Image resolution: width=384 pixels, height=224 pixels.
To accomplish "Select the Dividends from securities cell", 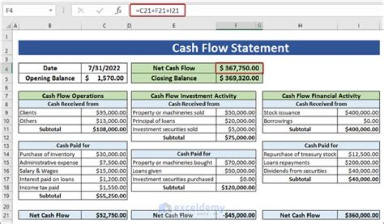I will click(x=300, y=171).
